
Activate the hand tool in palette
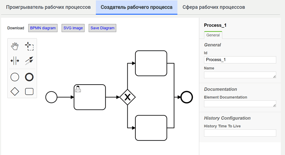15,46
